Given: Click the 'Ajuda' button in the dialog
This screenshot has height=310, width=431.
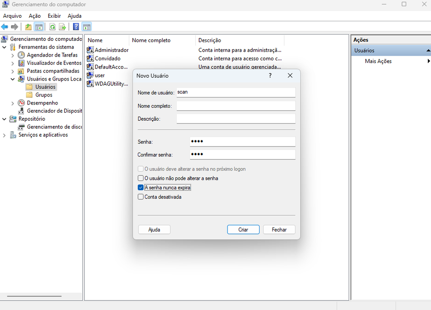Looking at the screenshot, I should 154,230.
